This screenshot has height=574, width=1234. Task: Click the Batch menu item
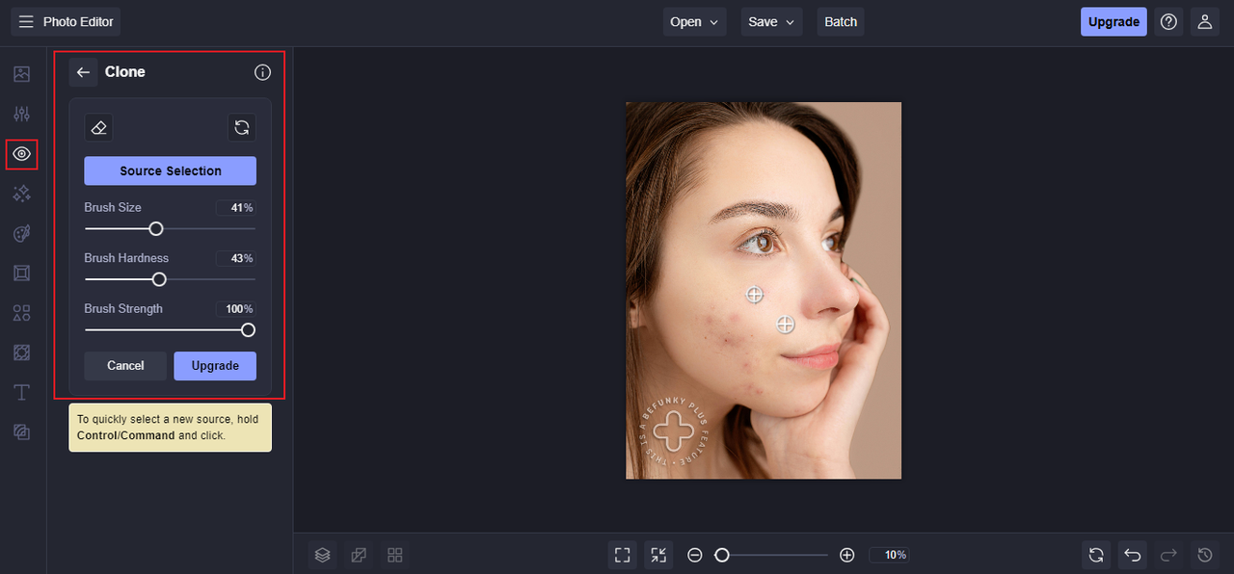pyautogui.click(x=841, y=21)
